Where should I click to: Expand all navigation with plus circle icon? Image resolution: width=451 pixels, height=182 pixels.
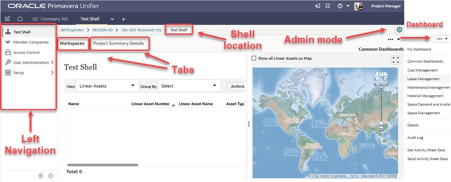pyautogui.click(x=40, y=176)
